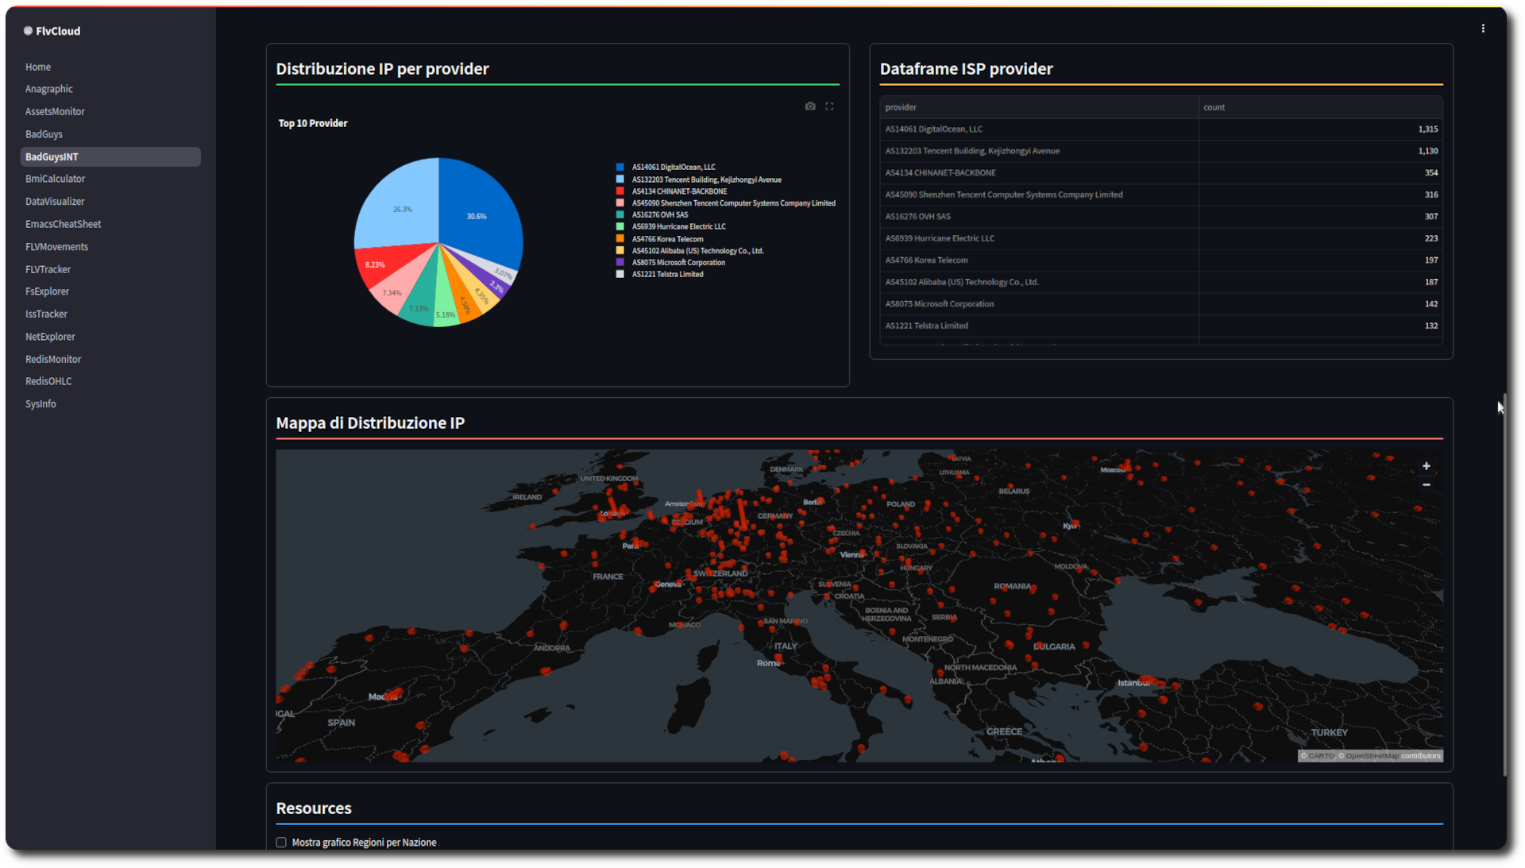The height and width of the screenshot is (868, 1525).
Task: Open DataVisualizer page
Action: [110, 202]
